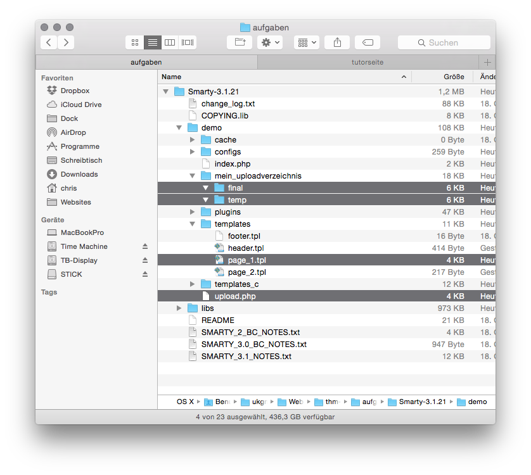Collapse the templates folder
Image resolution: width=531 pixels, height=475 pixels.
click(x=193, y=224)
